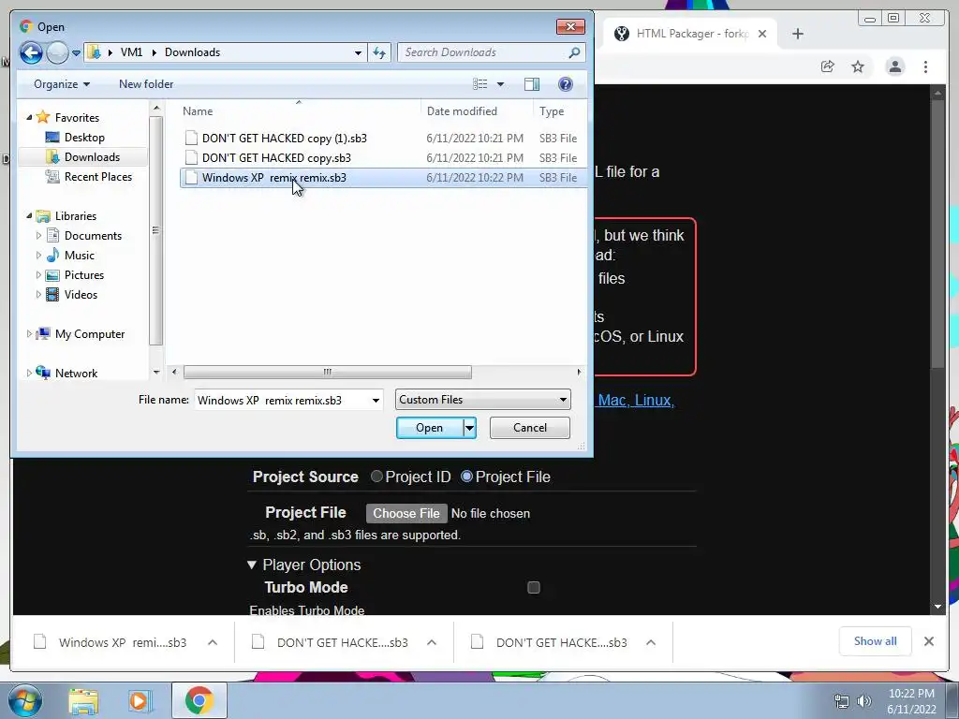This screenshot has width=959, height=719.
Task: Click the Forward arrow in the Open dialog
Action: pos(57,52)
